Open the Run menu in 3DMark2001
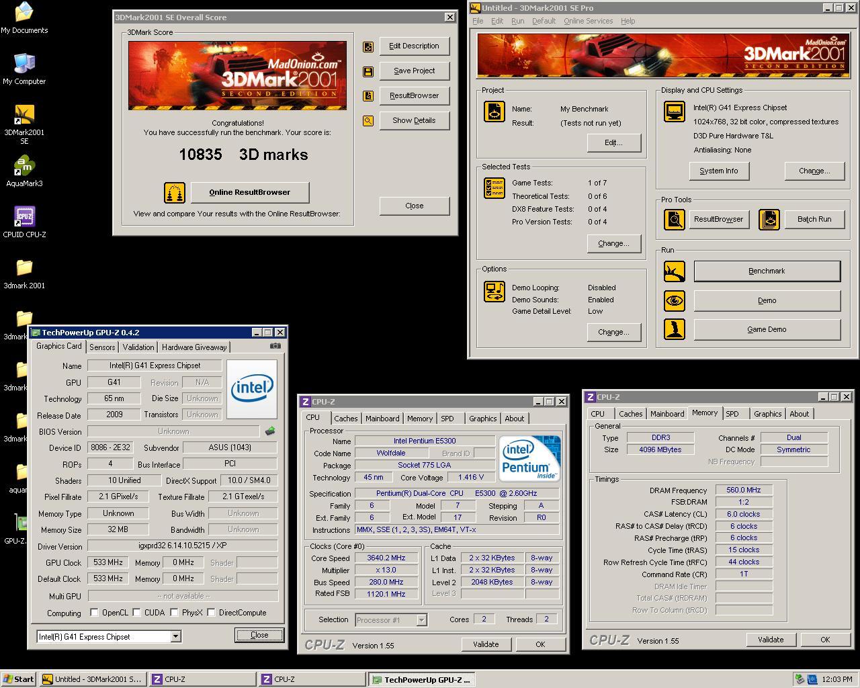This screenshot has width=860, height=688. (x=517, y=21)
